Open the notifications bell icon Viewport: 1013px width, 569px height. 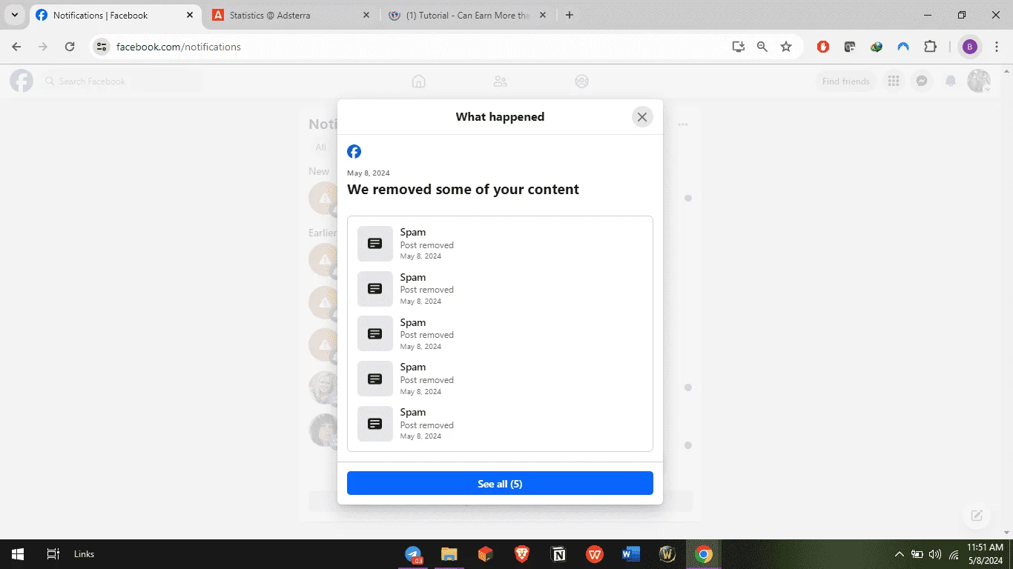coord(951,81)
